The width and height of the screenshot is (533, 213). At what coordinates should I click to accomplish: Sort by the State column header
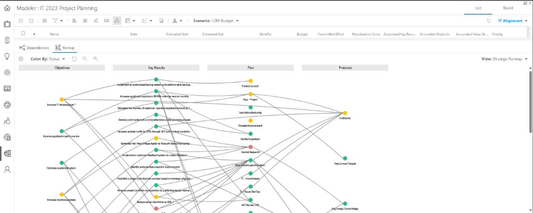(x=134, y=34)
